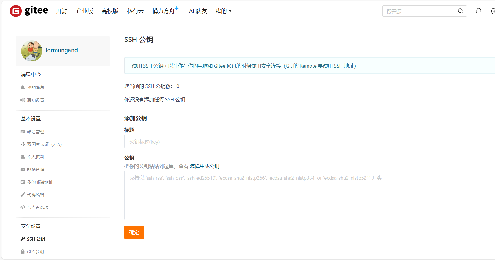Image resolution: width=495 pixels, height=260 pixels.
Task: Click the person icon beside 个人资料
Action: (x=23, y=157)
